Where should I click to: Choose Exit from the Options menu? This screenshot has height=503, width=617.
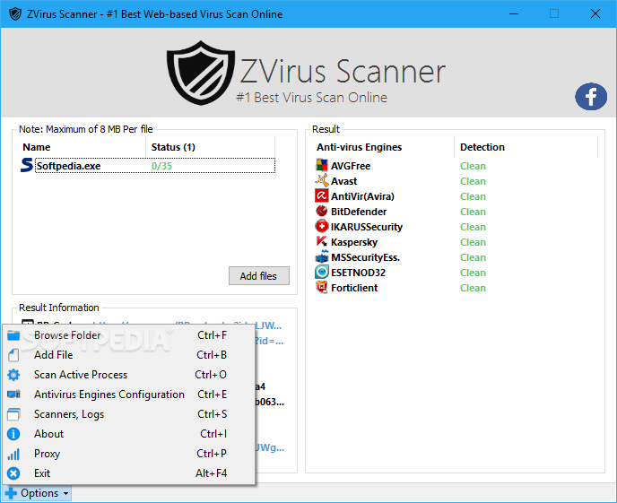coord(129,473)
